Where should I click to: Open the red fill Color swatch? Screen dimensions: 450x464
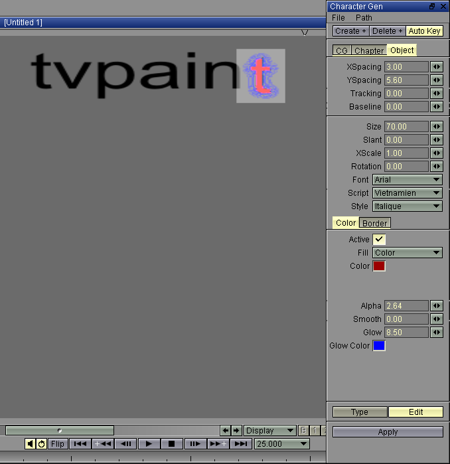click(x=379, y=266)
